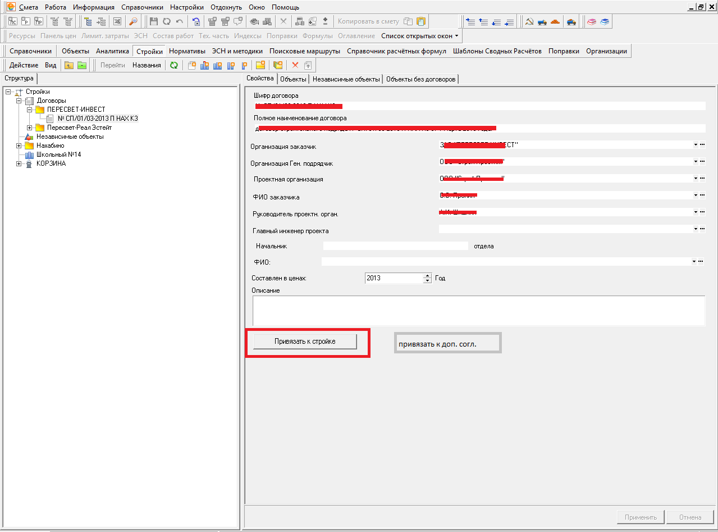Click the red X delete icon

point(295,65)
